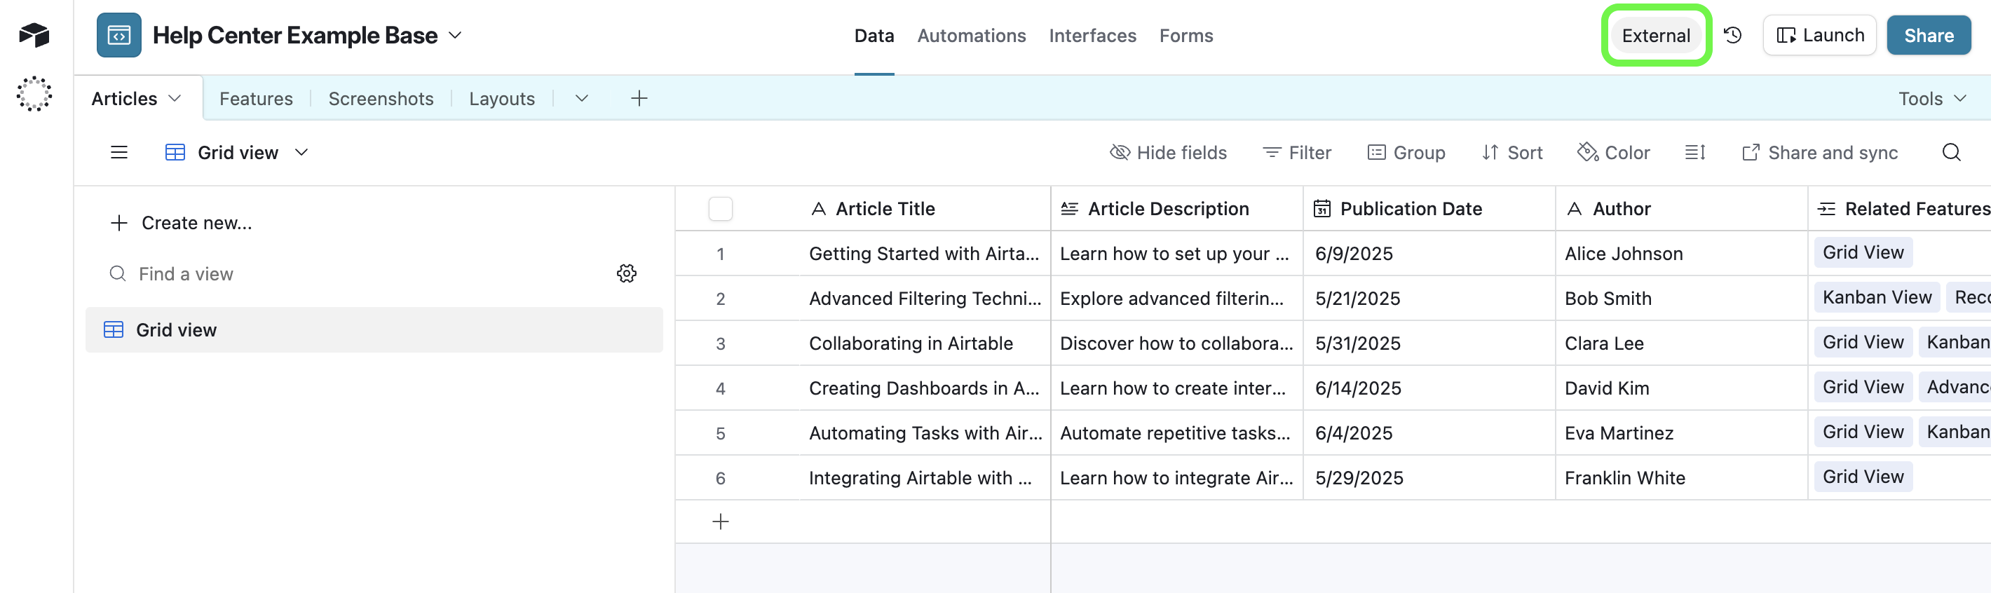Select the Bob Smith author cell
The width and height of the screenshot is (1991, 593).
pos(1681,299)
